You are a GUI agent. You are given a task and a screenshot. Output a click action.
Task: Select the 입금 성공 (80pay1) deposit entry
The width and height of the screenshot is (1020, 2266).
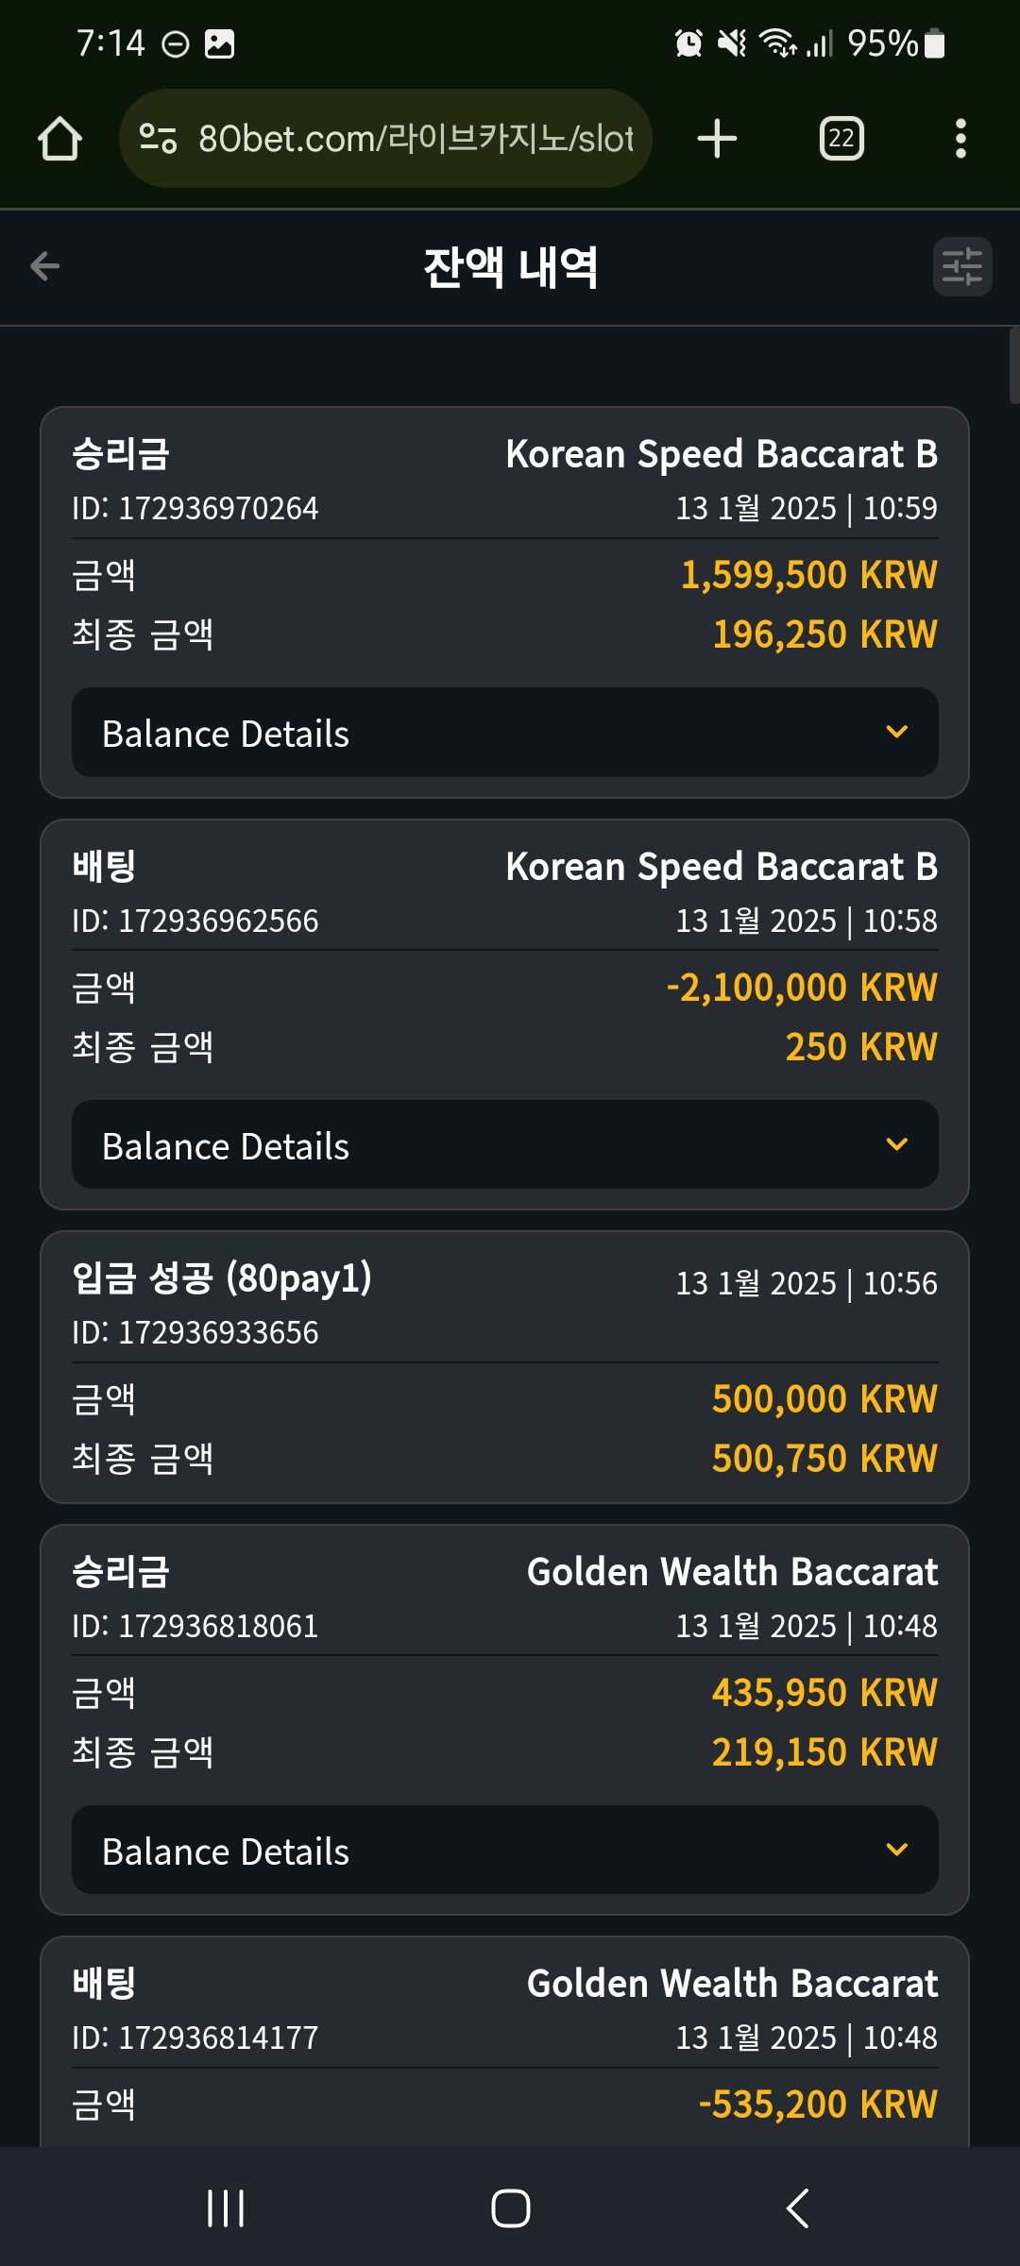coord(505,1367)
